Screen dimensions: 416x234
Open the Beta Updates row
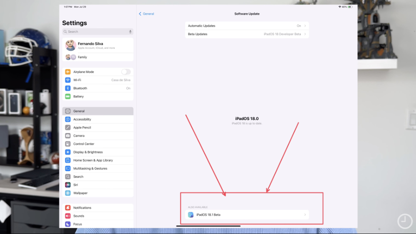247,34
